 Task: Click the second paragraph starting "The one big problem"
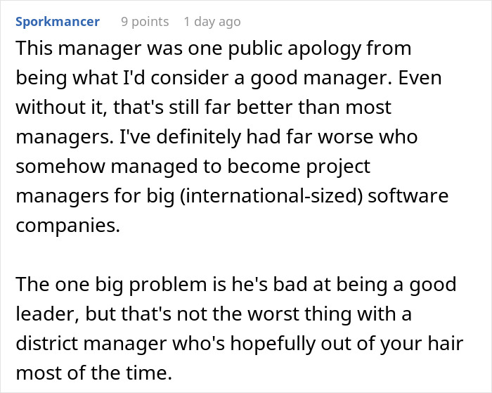pos(240,328)
